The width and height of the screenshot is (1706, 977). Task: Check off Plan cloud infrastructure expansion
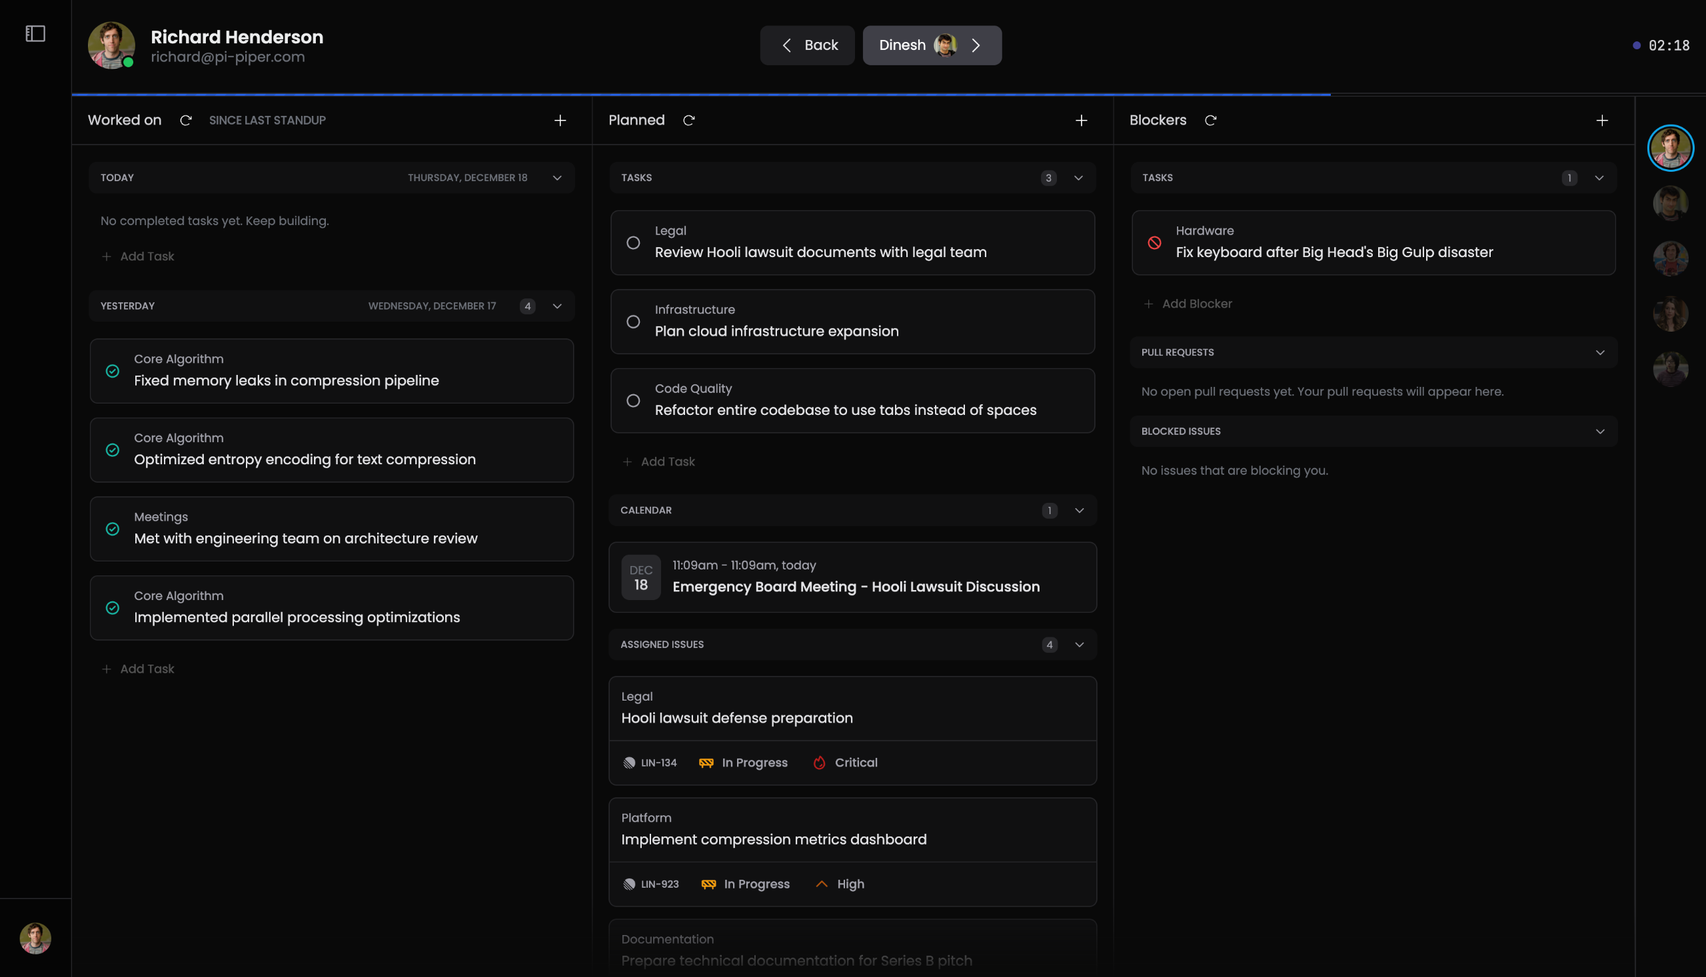633,322
